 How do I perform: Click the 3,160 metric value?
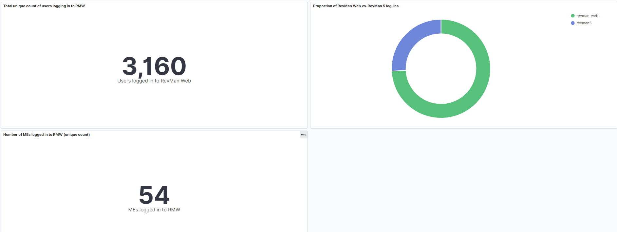[154, 66]
